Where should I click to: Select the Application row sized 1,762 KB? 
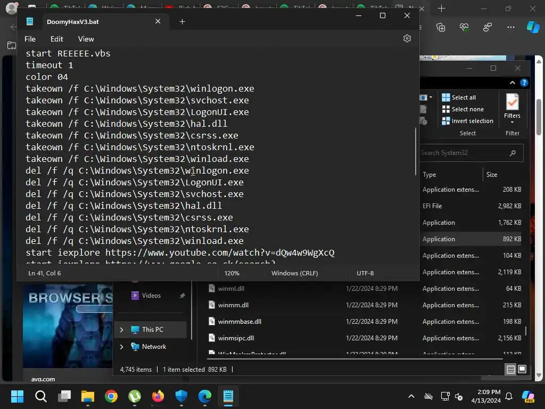[471, 223]
